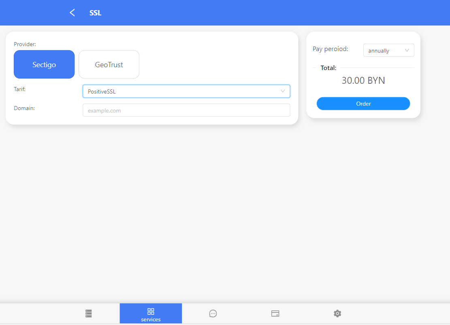This screenshot has width=450, height=325.
Task: Select GeoTrust as the provider
Action: click(109, 64)
